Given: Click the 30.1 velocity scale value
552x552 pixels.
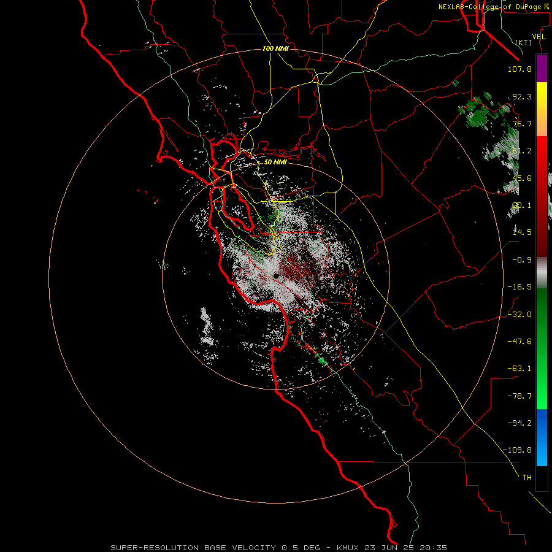Looking at the screenshot, I should coord(522,205).
